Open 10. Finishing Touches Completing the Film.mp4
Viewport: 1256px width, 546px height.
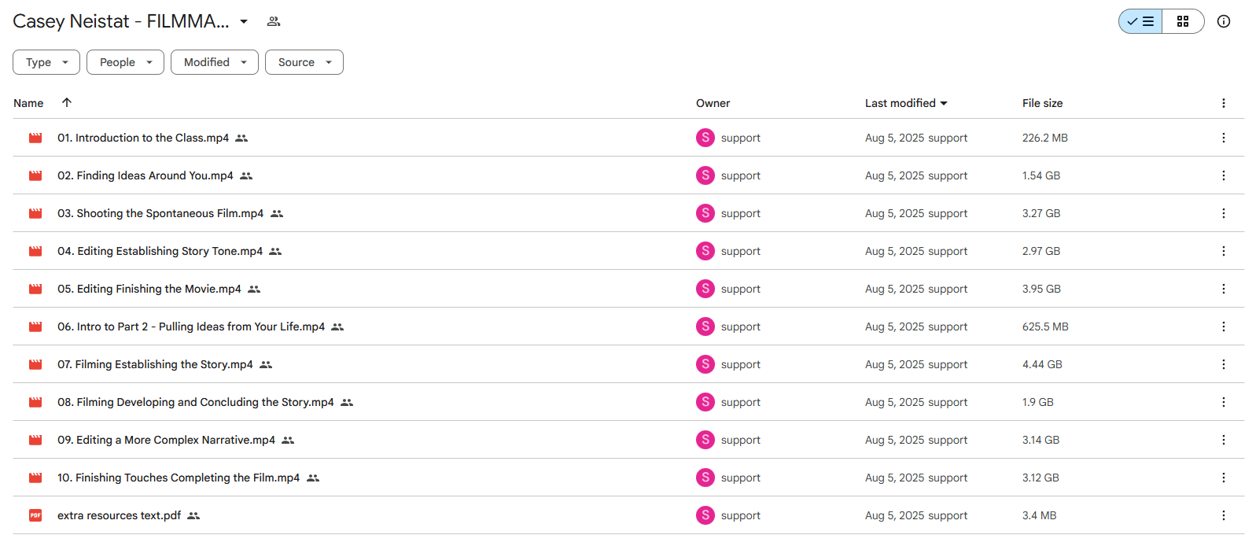point(179,478)
